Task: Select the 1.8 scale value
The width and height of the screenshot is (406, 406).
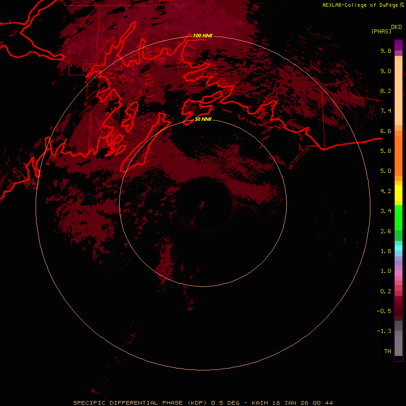Action: point(386,251)
